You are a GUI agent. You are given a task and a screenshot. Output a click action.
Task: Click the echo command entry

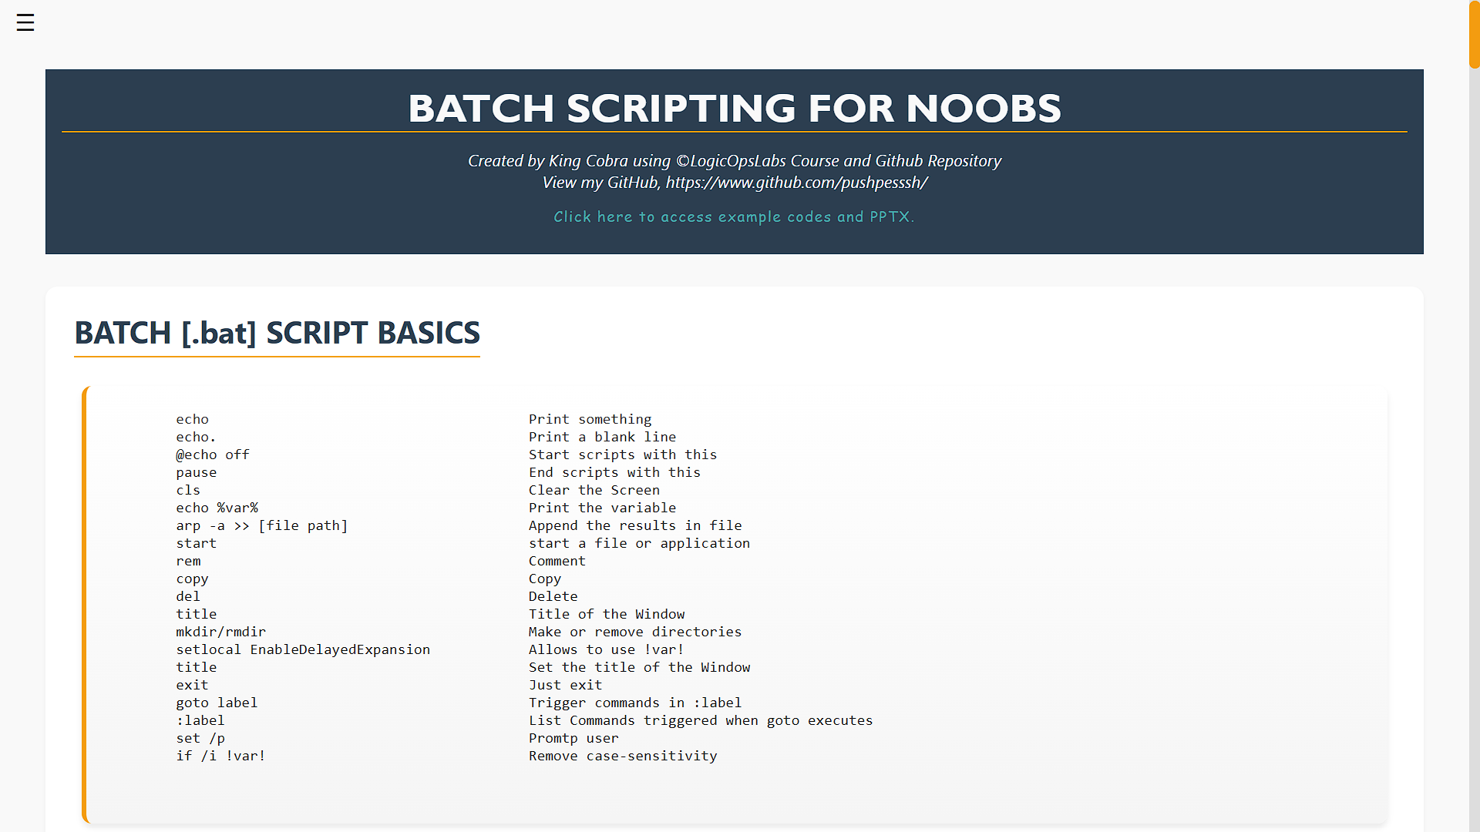pos(191,419)
